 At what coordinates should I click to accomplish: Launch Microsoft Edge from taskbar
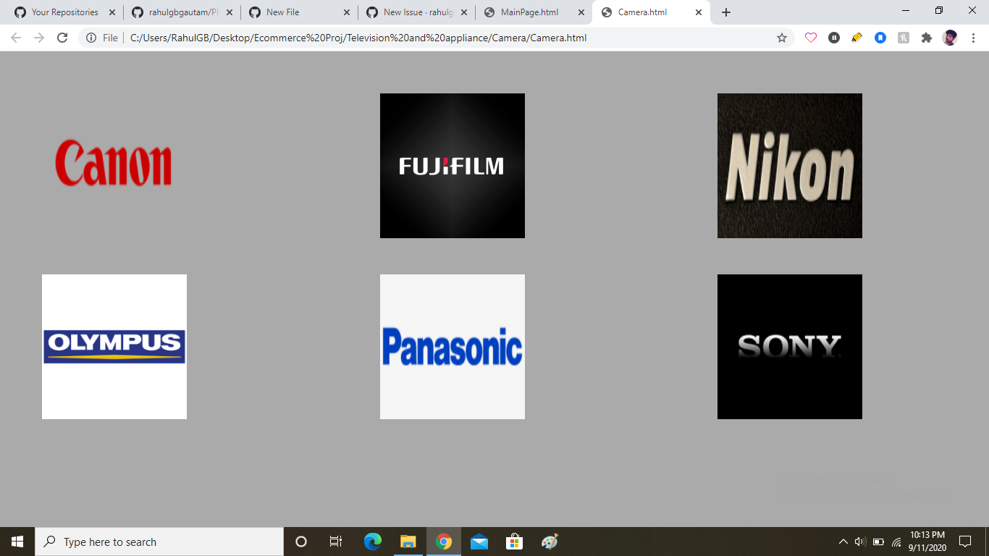[373, 542]
